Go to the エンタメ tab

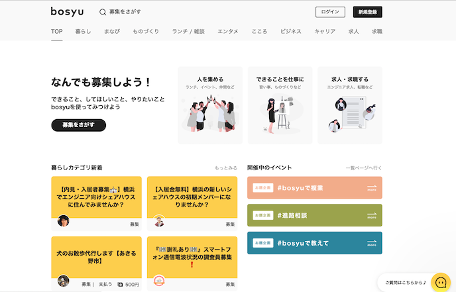coord(228,31)
